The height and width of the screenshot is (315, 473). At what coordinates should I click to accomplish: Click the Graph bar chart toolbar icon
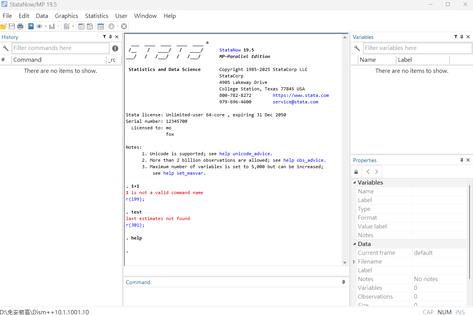(x=52, y=26)
